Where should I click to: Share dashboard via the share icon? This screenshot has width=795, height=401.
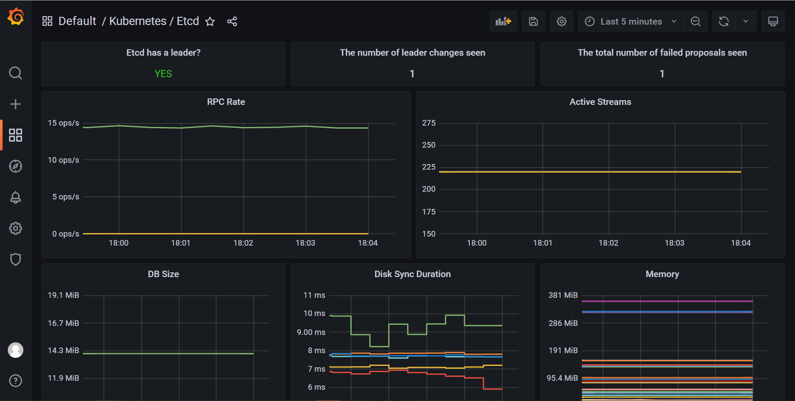[x=232, y=22]
